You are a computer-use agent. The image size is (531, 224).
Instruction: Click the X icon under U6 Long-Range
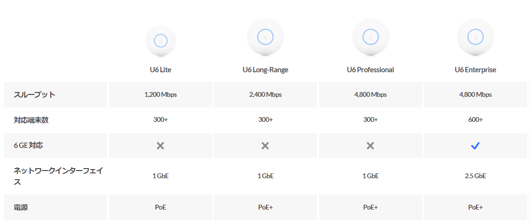(x=265, y=145)
